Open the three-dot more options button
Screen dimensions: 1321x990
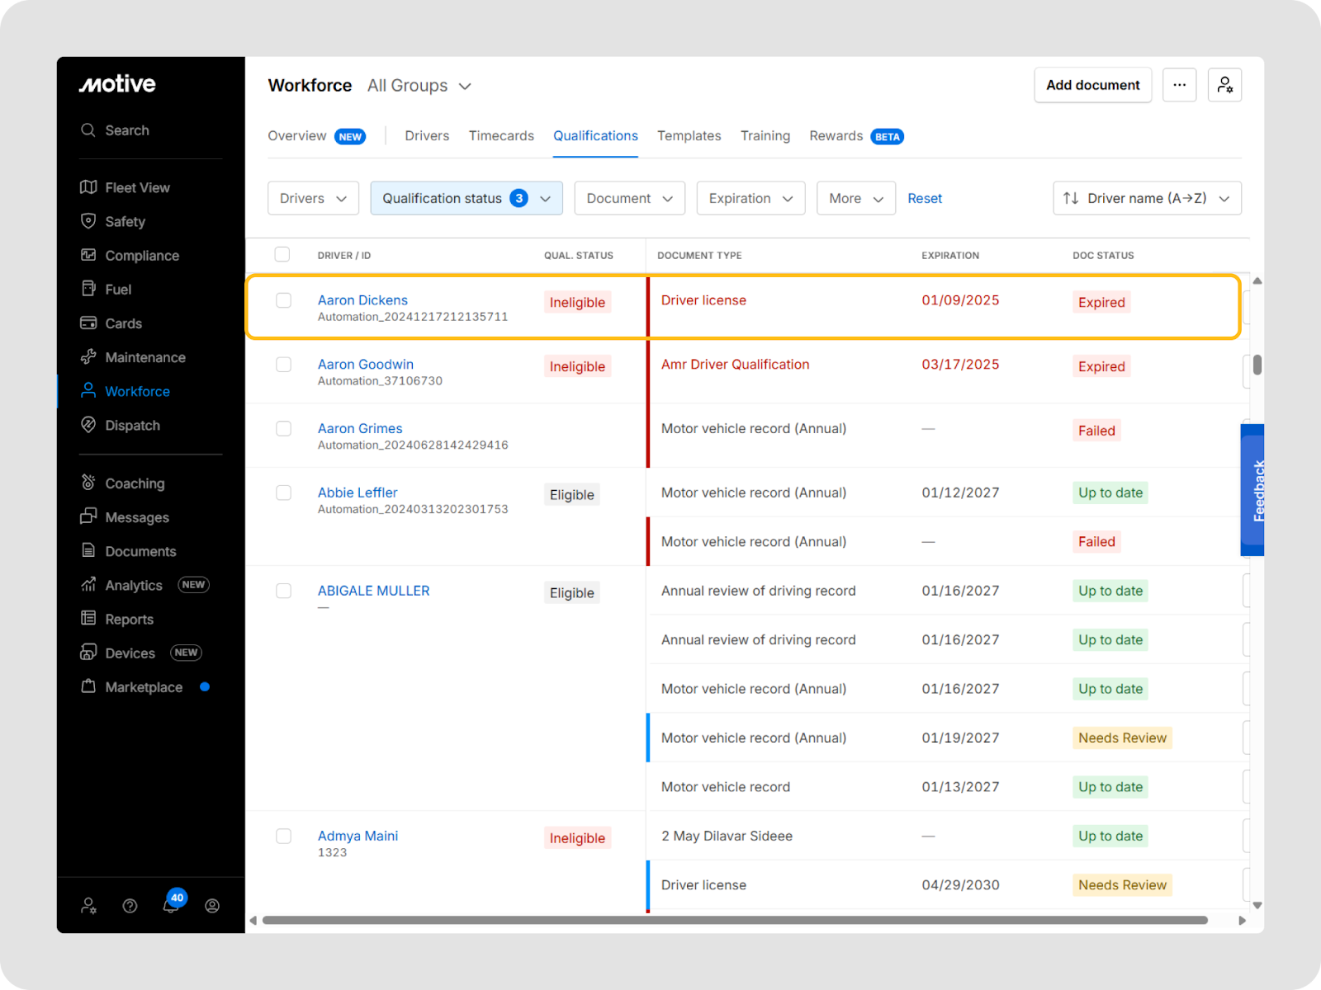pyautogui.click(x=1179, y=85)
